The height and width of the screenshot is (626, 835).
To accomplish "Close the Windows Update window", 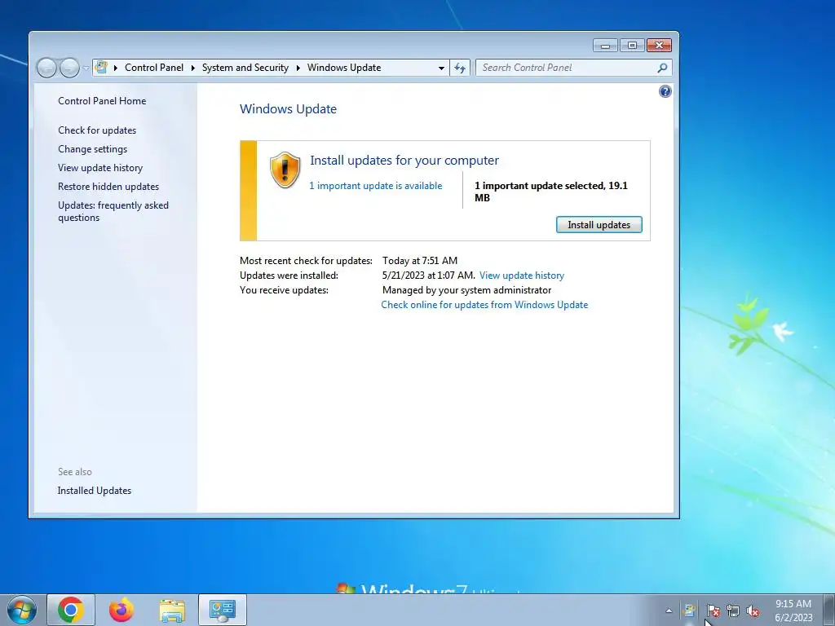I will click(659, 46).
